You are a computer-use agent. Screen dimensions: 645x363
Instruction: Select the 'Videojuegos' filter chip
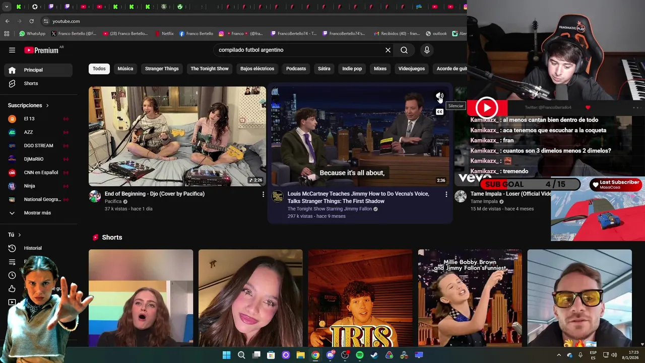point(412,69)
